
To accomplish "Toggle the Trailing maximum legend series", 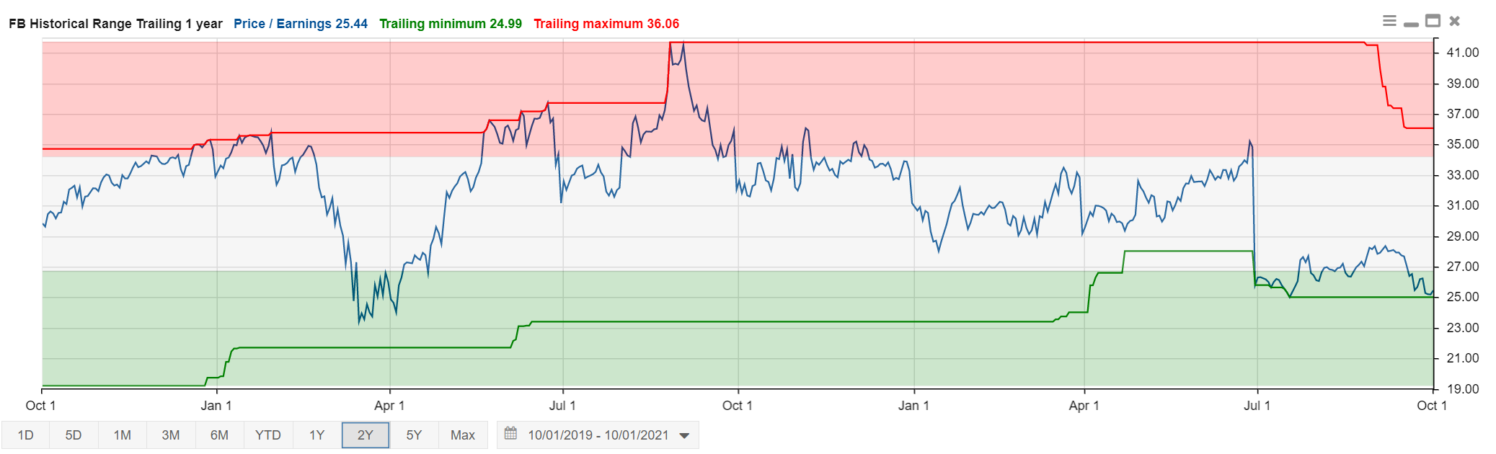I will tap(606, 24).
